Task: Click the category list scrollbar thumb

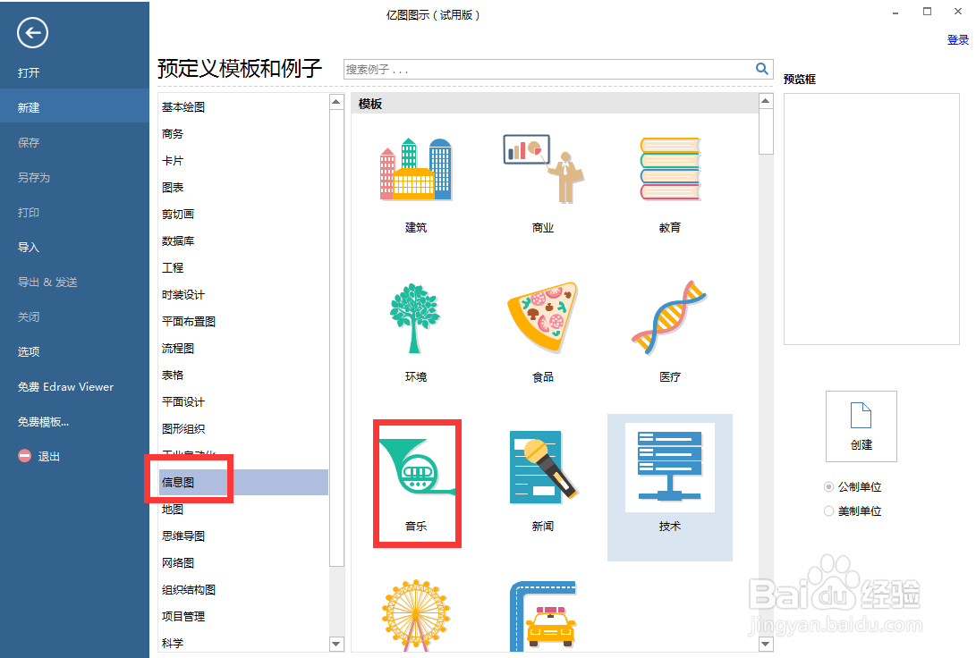Action: pyautogui.click(x=336, y=338)
